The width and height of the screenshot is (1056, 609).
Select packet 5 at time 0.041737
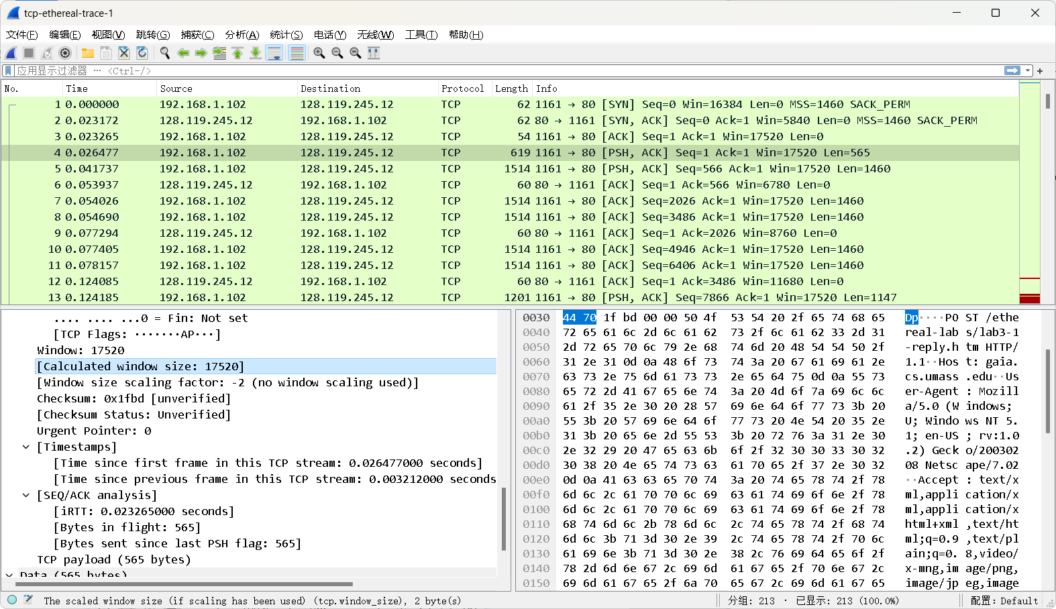click(510, 169)
